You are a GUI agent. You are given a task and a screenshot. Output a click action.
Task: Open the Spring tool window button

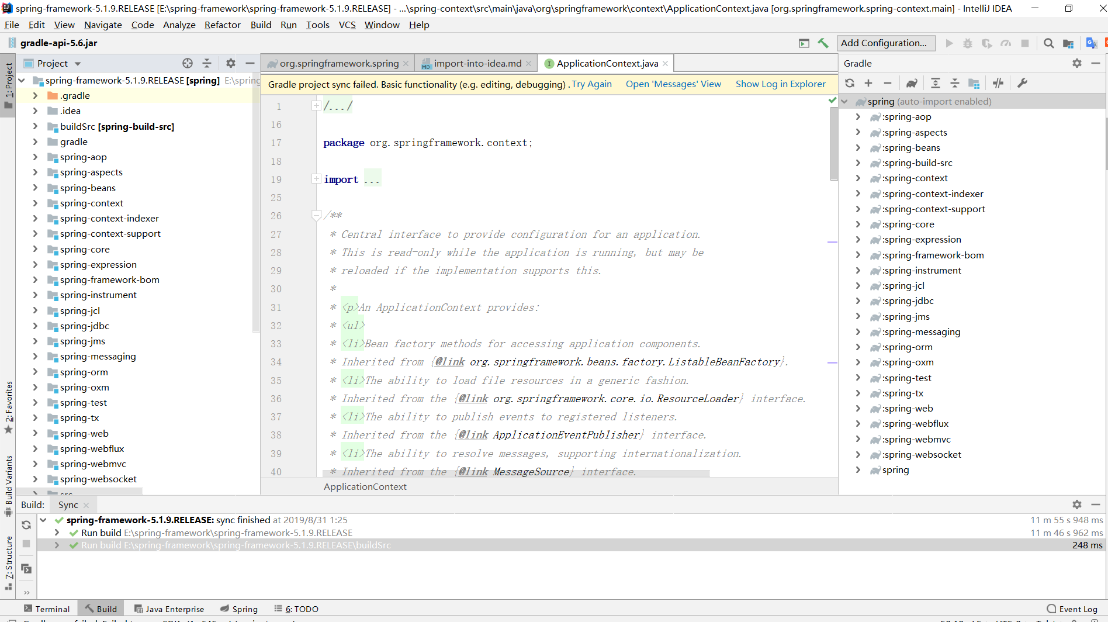(x=238, y=609)
